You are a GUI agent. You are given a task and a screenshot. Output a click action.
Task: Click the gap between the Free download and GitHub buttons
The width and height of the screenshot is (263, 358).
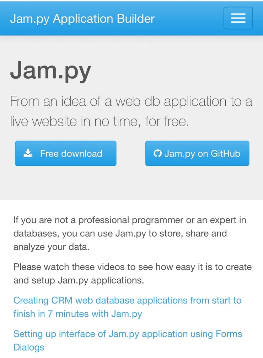[x=130, y=154]
